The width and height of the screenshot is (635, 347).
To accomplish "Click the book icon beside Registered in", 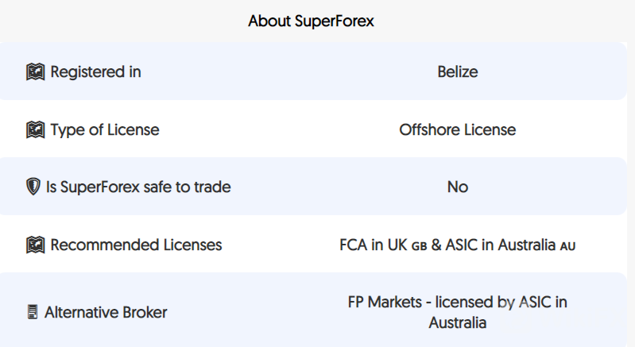I will point(35,72).
